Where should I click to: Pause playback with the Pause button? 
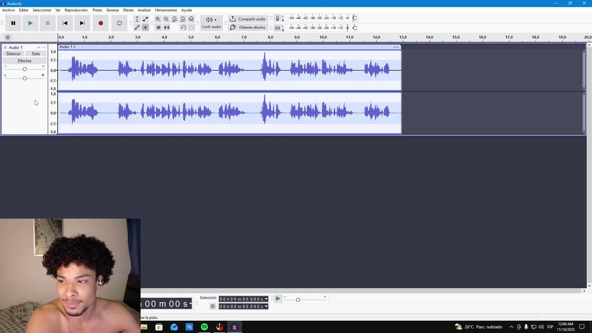click(13, 23)
